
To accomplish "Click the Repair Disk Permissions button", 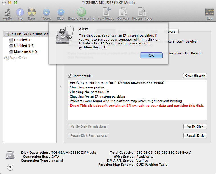I will pyautogui.click(x=89, y=135).
